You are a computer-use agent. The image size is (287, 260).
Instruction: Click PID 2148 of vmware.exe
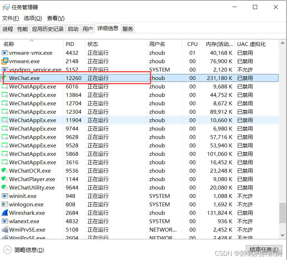click(72, 61)
